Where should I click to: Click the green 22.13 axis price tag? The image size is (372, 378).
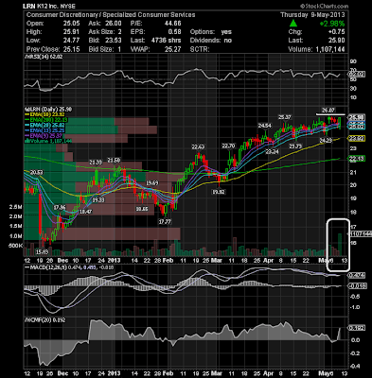[x=357, y=159]
